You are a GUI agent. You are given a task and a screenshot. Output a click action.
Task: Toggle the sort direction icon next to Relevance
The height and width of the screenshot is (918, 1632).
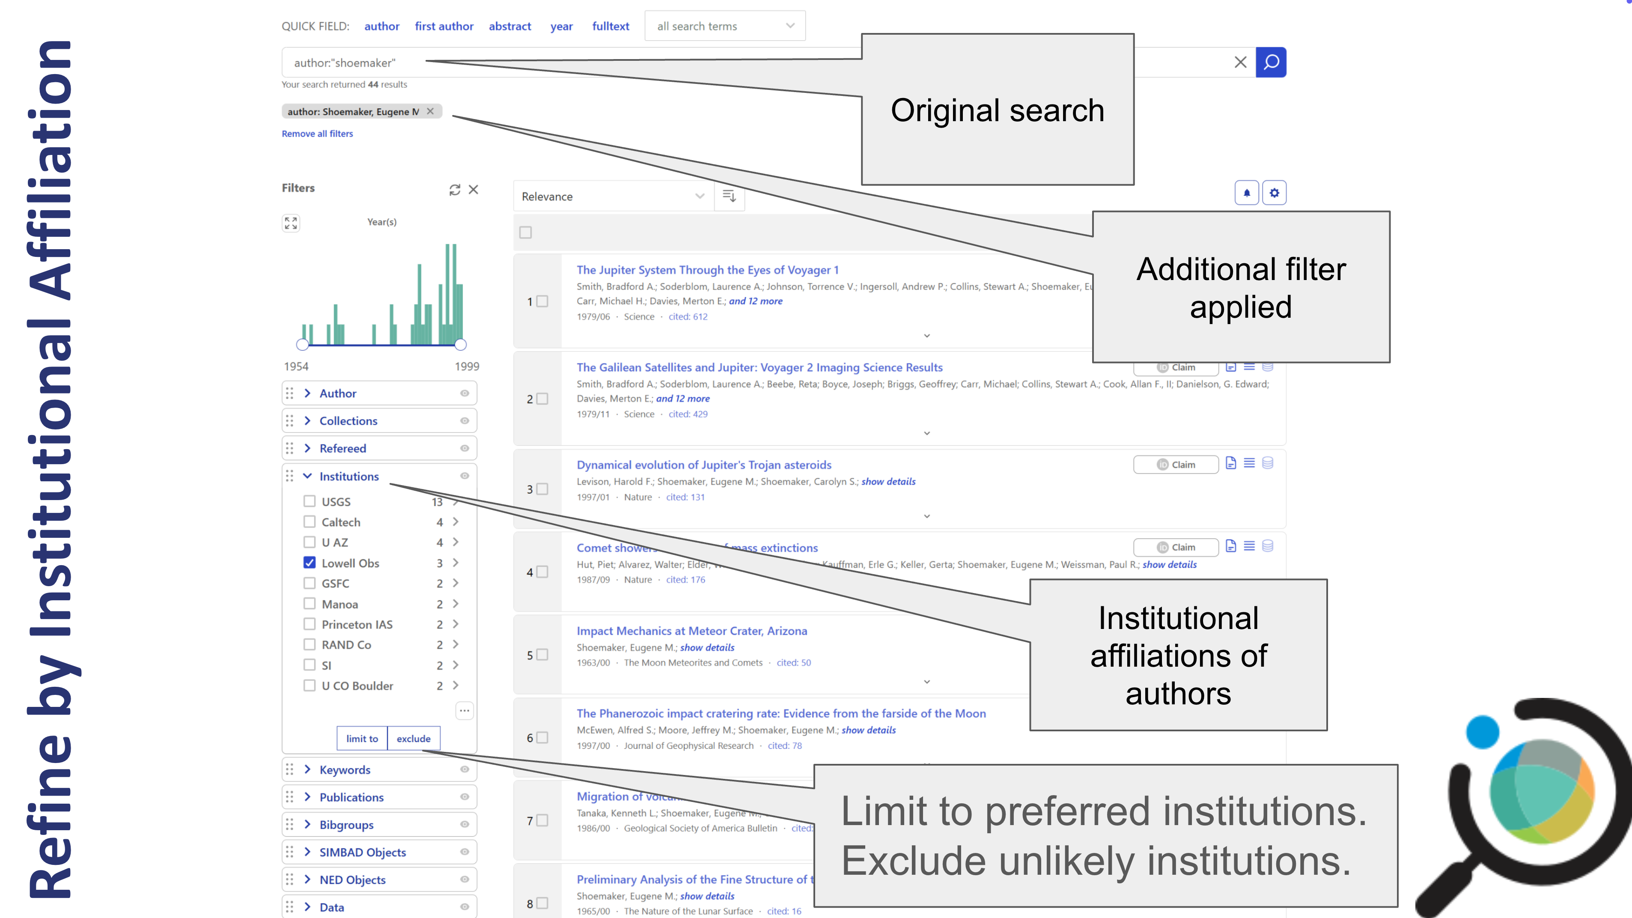pos(729,196)
